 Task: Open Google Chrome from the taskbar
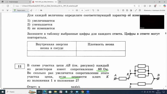(x=82, y=92)
